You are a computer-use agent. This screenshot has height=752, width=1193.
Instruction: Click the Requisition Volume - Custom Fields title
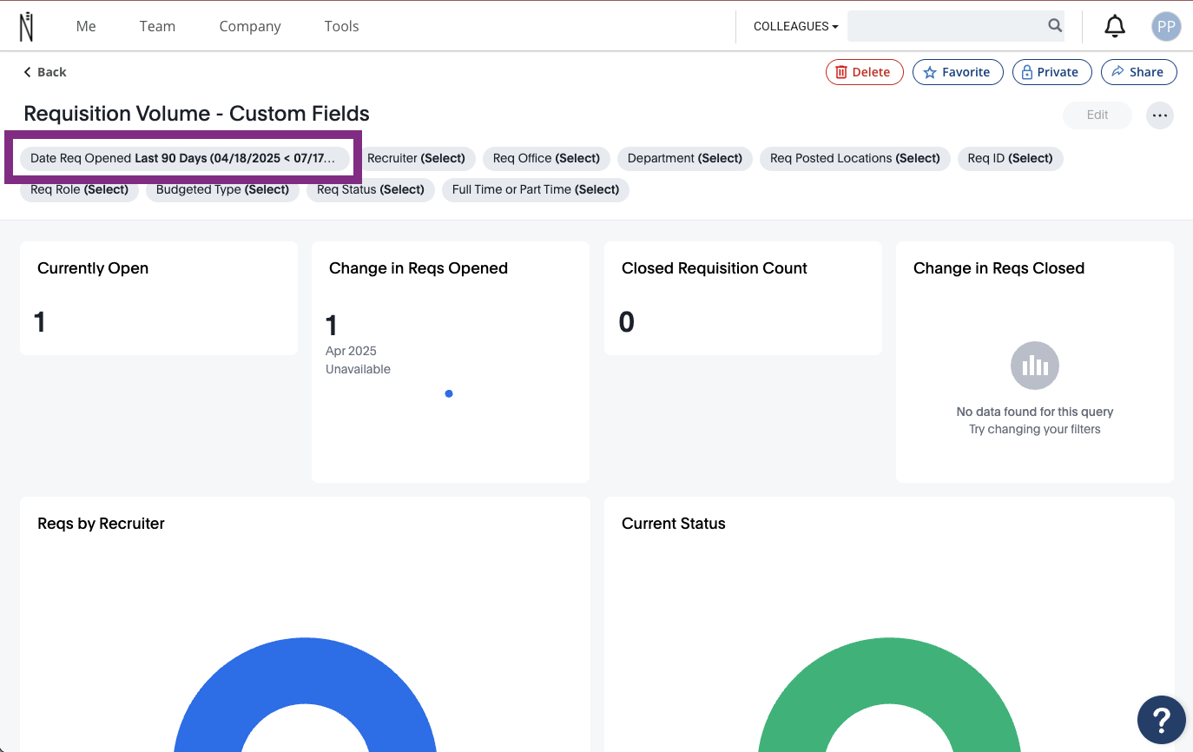click(196, 114)
